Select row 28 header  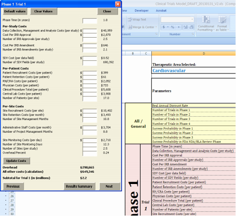pos(12,205)
